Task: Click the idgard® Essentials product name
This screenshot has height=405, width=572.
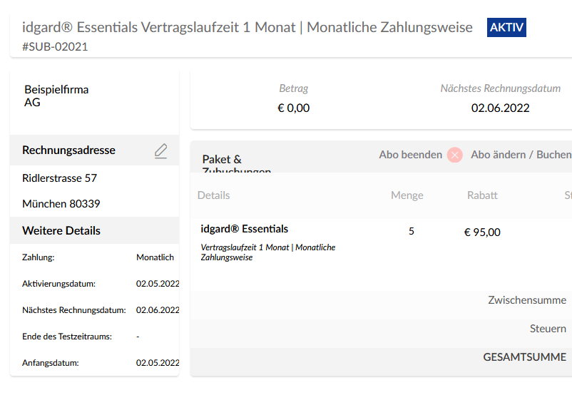Action: click(245, 229)
